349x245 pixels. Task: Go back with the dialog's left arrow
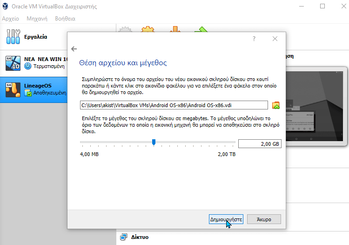click(x=74, y=49)
